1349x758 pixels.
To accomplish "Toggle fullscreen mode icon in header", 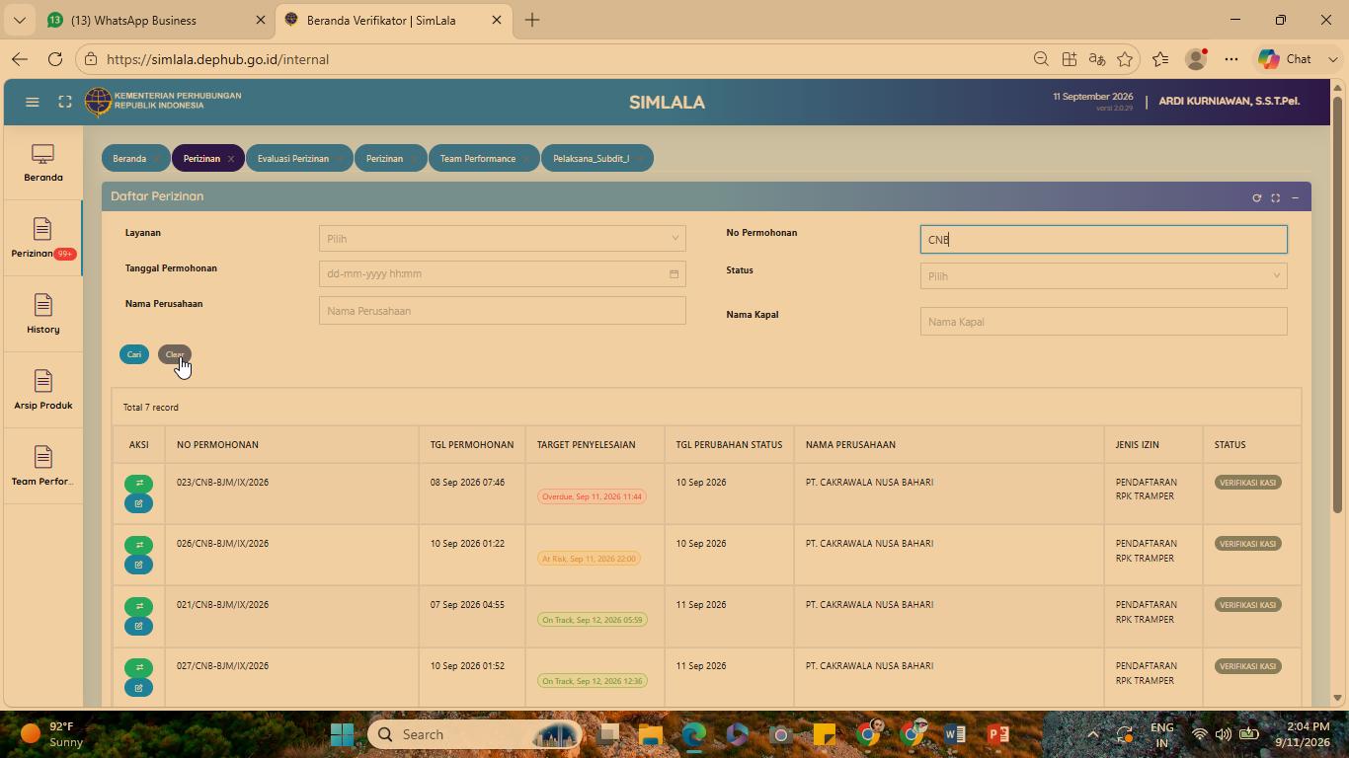I will pyautogui.click(x=65, y=102).
